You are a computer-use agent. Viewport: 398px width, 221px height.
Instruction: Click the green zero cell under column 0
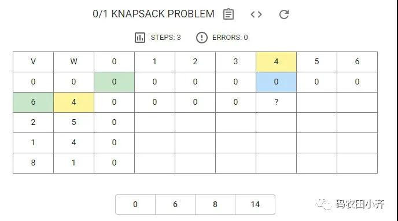point(114,82)
